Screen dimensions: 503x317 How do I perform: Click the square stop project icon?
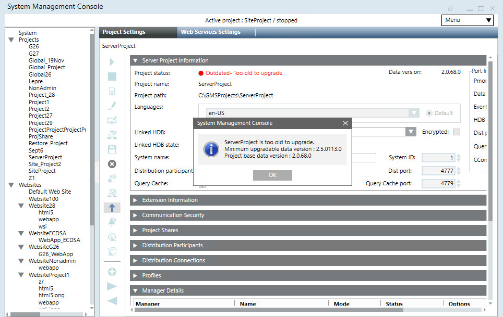tap(112, 77)
